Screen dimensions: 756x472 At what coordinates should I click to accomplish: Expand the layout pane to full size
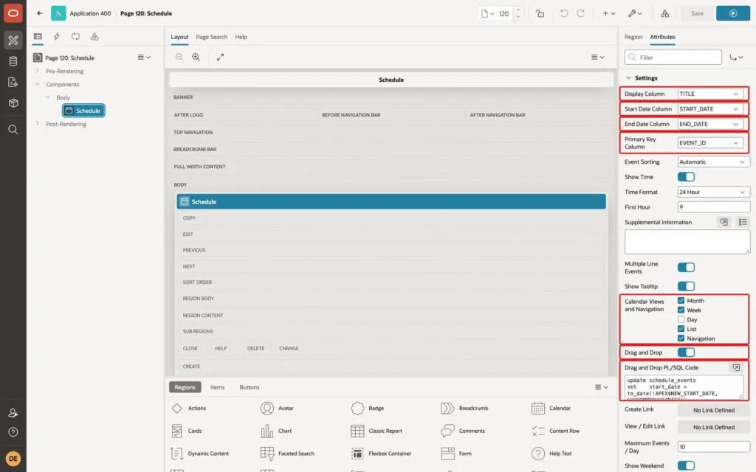tap(220, 57)
